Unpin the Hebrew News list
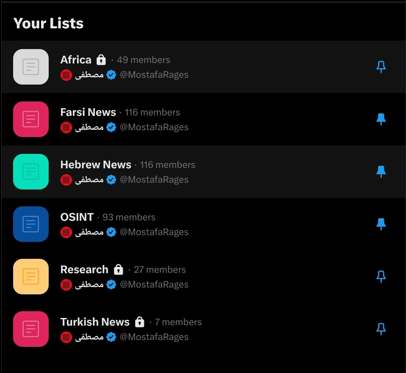The image size is (406, 373). [x=381, y=172]
